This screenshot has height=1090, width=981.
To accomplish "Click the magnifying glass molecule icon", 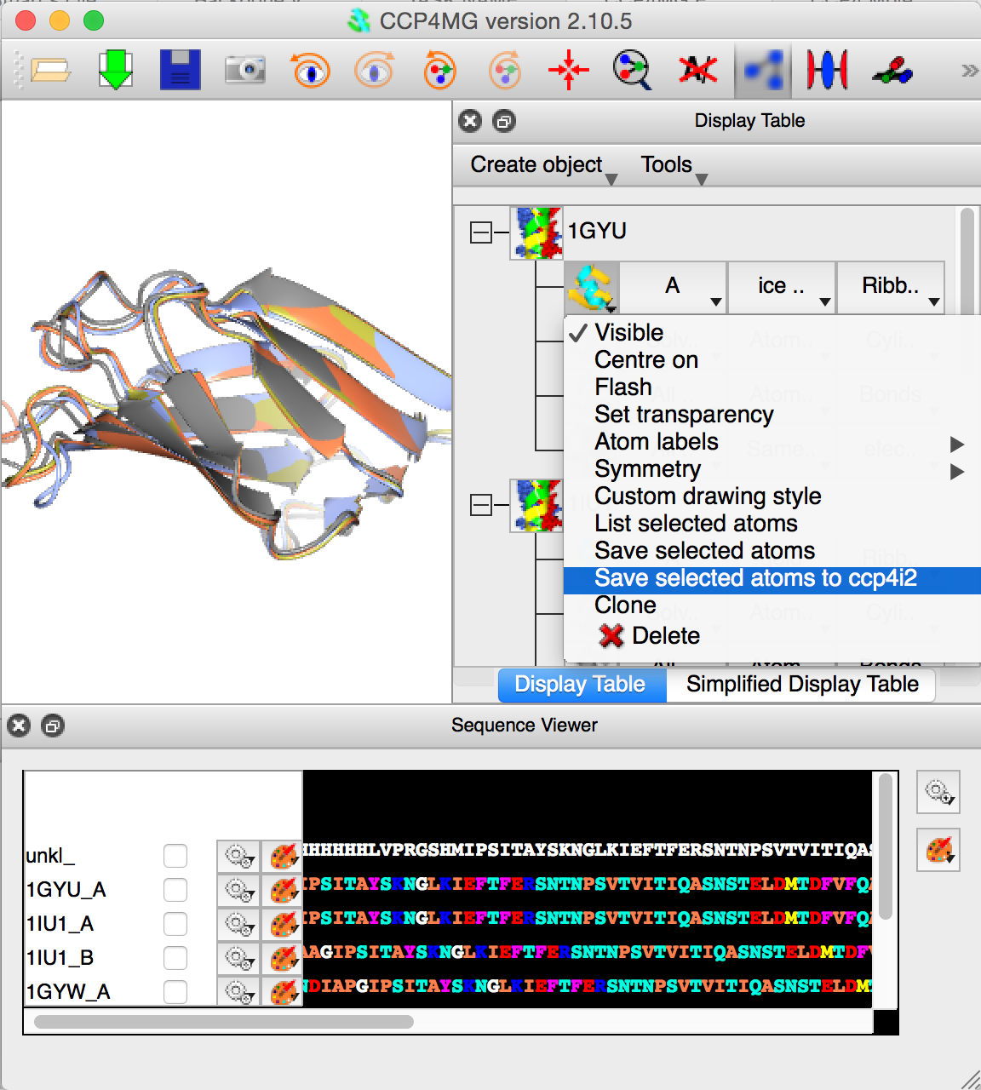I will click(632, 70).
